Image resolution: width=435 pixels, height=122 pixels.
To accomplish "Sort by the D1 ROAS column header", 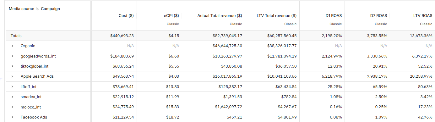I will [x=334, y=16].
